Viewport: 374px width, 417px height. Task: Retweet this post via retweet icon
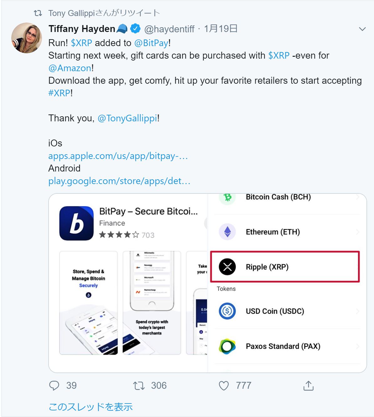click(x=139, y=385)
